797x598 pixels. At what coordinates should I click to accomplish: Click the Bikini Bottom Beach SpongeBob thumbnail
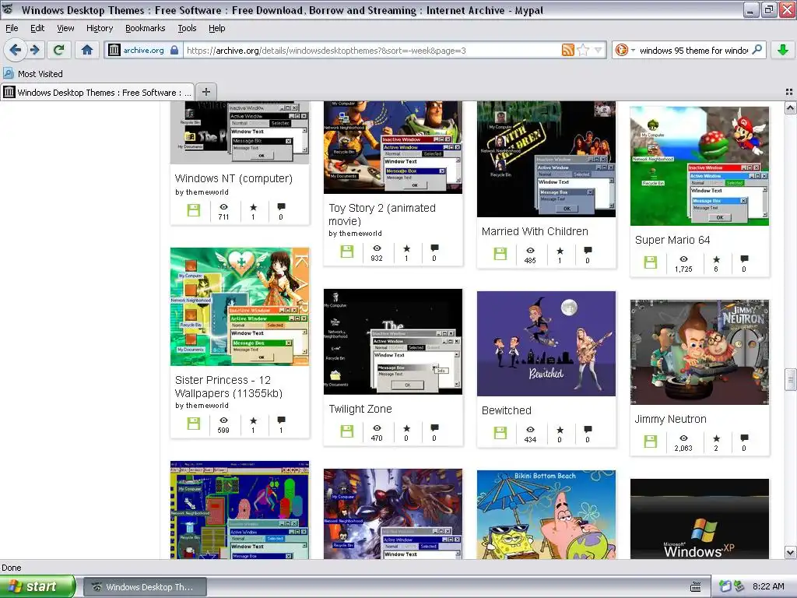(546, 515)
